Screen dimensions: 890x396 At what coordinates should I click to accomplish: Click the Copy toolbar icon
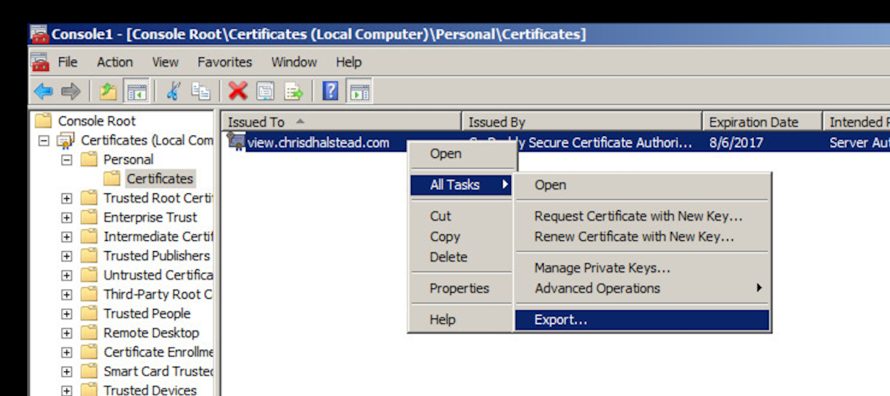(x=200, y=91)
